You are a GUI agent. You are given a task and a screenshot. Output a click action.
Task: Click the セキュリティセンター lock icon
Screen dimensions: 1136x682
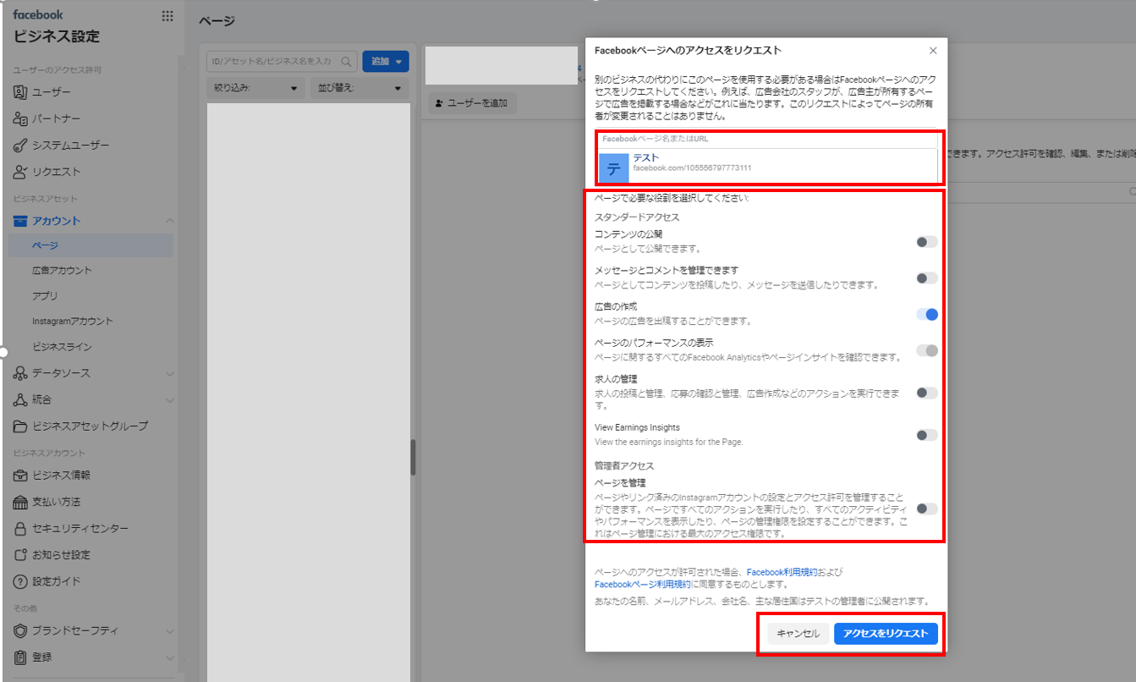(21, 529)
